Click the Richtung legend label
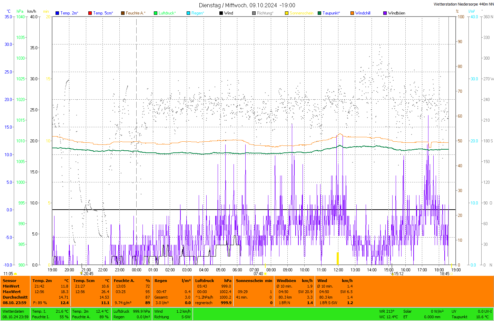Image resolution: width=494 pixels, height=321 pixels. 265,13
